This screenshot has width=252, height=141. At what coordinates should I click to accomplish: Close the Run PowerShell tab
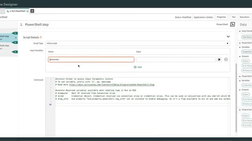28,11
